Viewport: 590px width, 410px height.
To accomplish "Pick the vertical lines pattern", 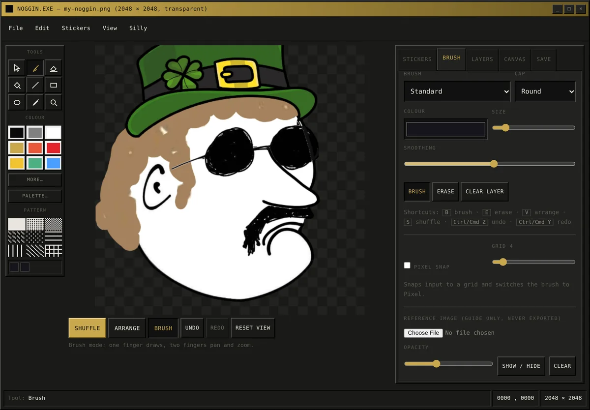I will pyautogui.click(x=17, y=251).
